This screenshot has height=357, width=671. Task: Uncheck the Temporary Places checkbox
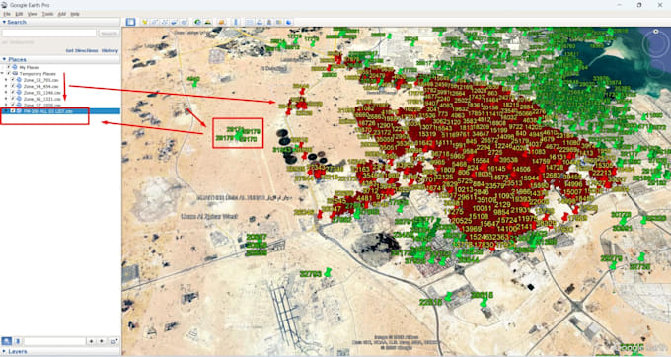click(x=9, y=74)
